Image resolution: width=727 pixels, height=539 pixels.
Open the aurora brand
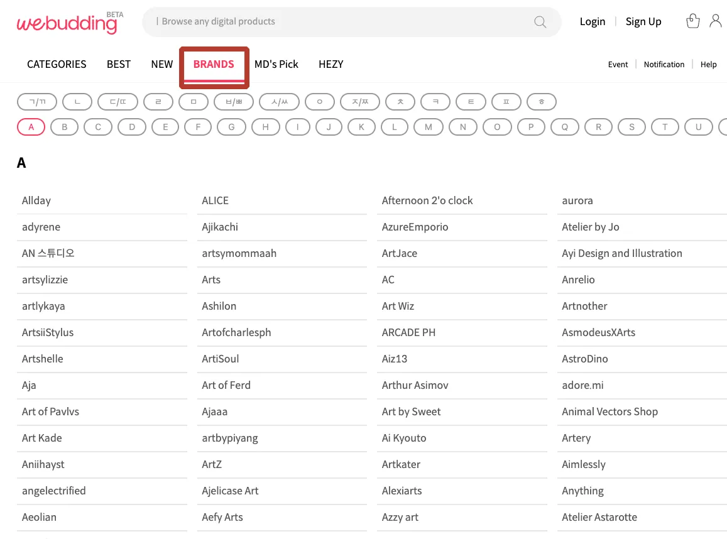point(642,200)
